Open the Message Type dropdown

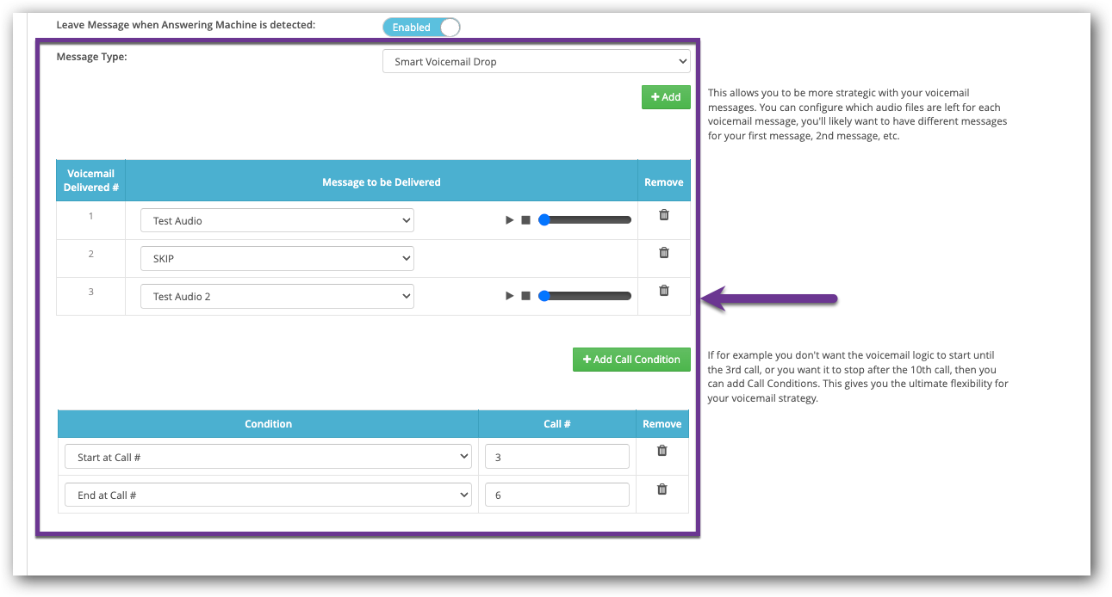(536, 62)
